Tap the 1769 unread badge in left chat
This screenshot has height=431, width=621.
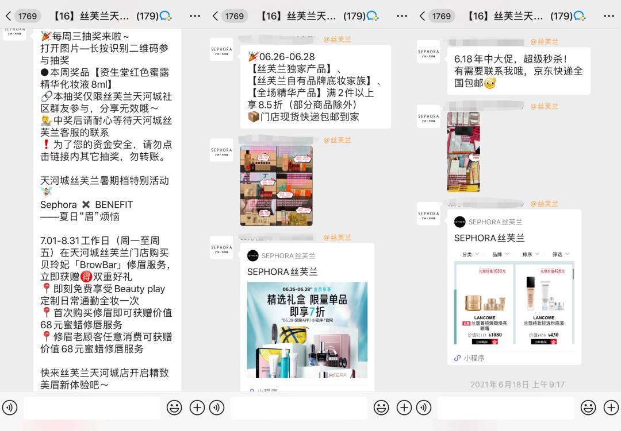(28, 16)
